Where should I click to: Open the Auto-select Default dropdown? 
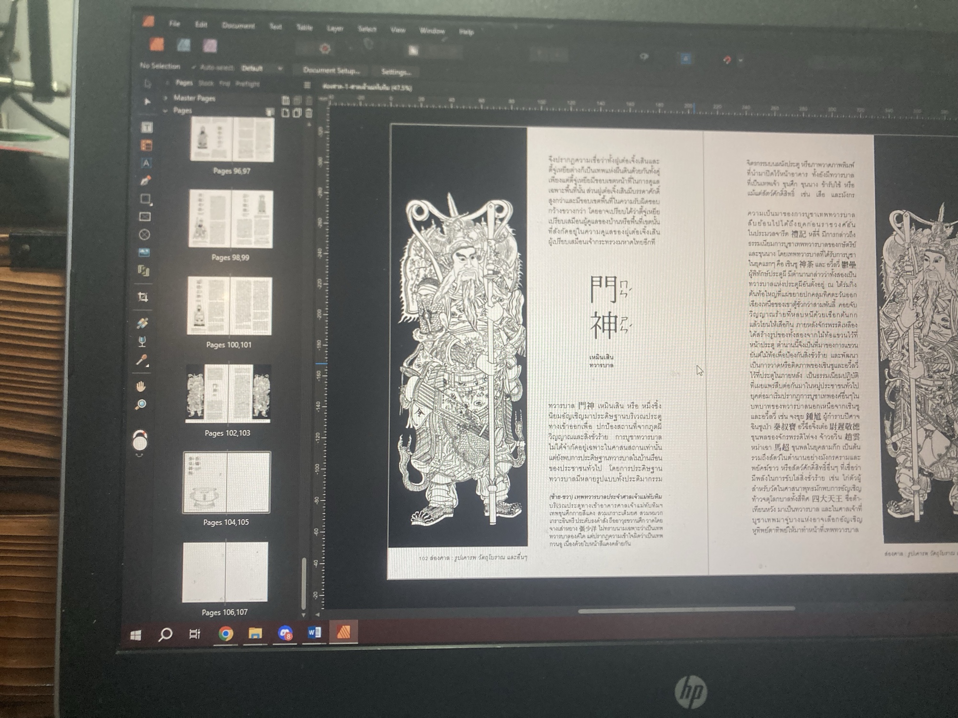click(262, 68)
